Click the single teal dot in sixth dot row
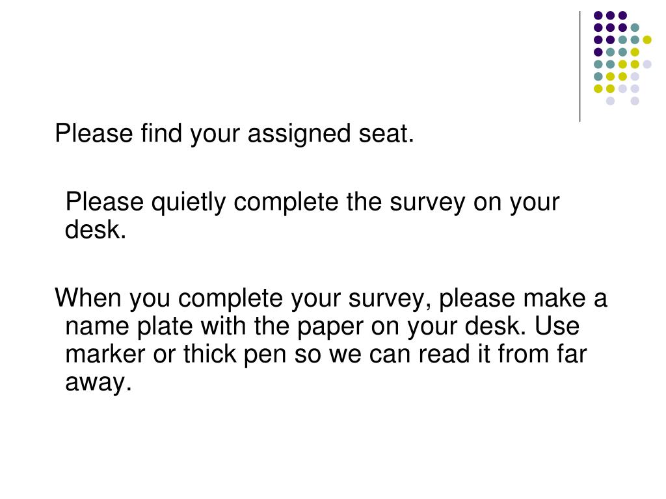The height and width of the screenshot is (499, 666). [598, 77]
